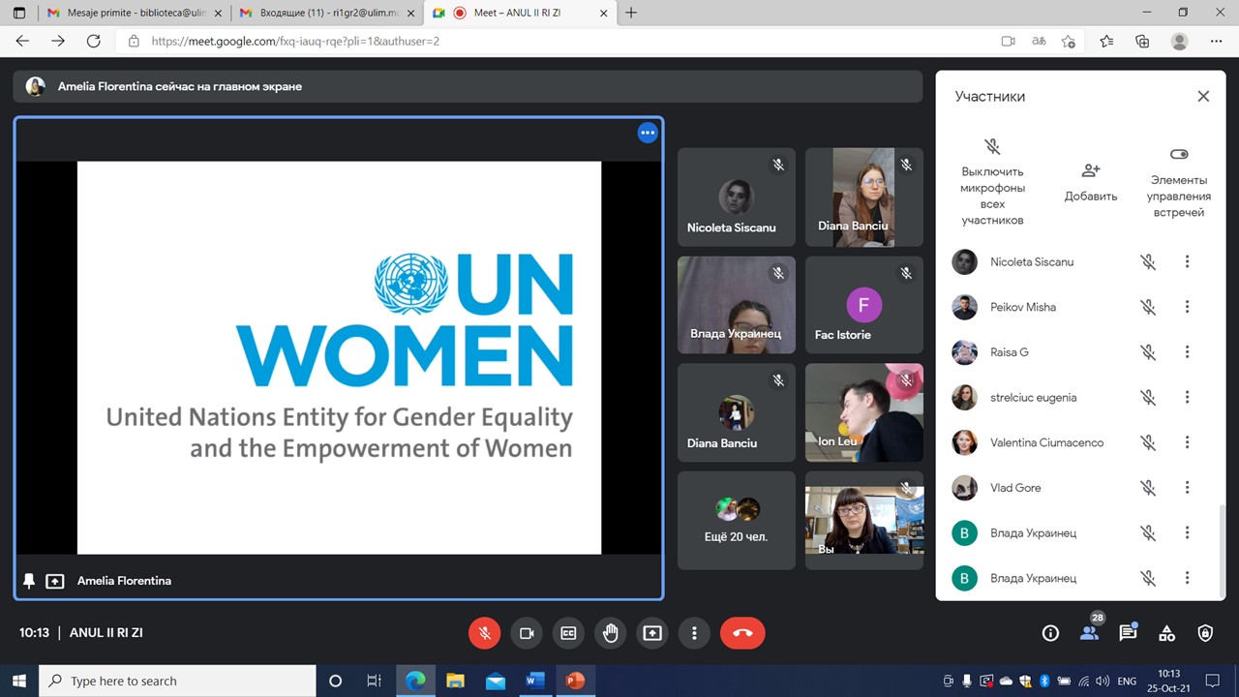The width and height of the screenshot is (1239, 697).
Task: Open chat with everyone icon
Action: (1128, 633)
